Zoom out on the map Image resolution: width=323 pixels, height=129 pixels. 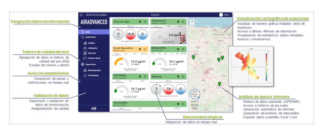click(x=192, y=25)
